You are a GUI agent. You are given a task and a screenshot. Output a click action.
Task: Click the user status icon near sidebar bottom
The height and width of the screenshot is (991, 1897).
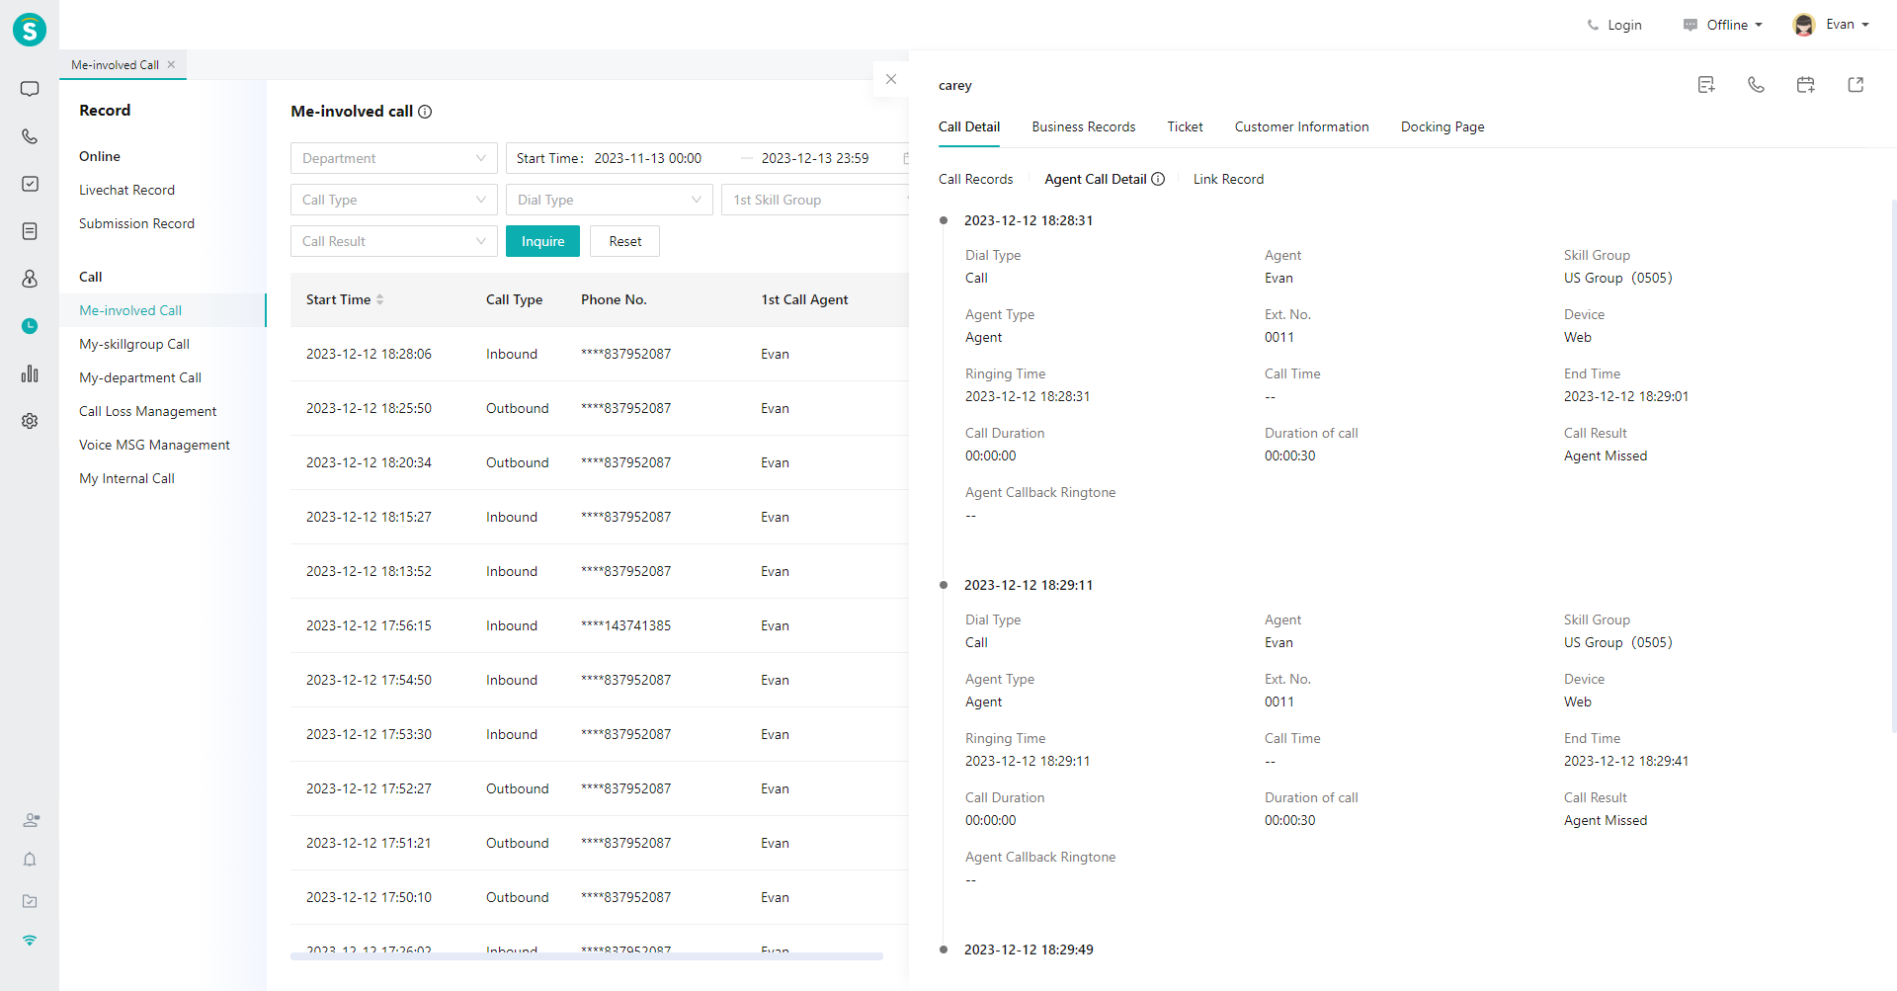[x=31, y=820]
